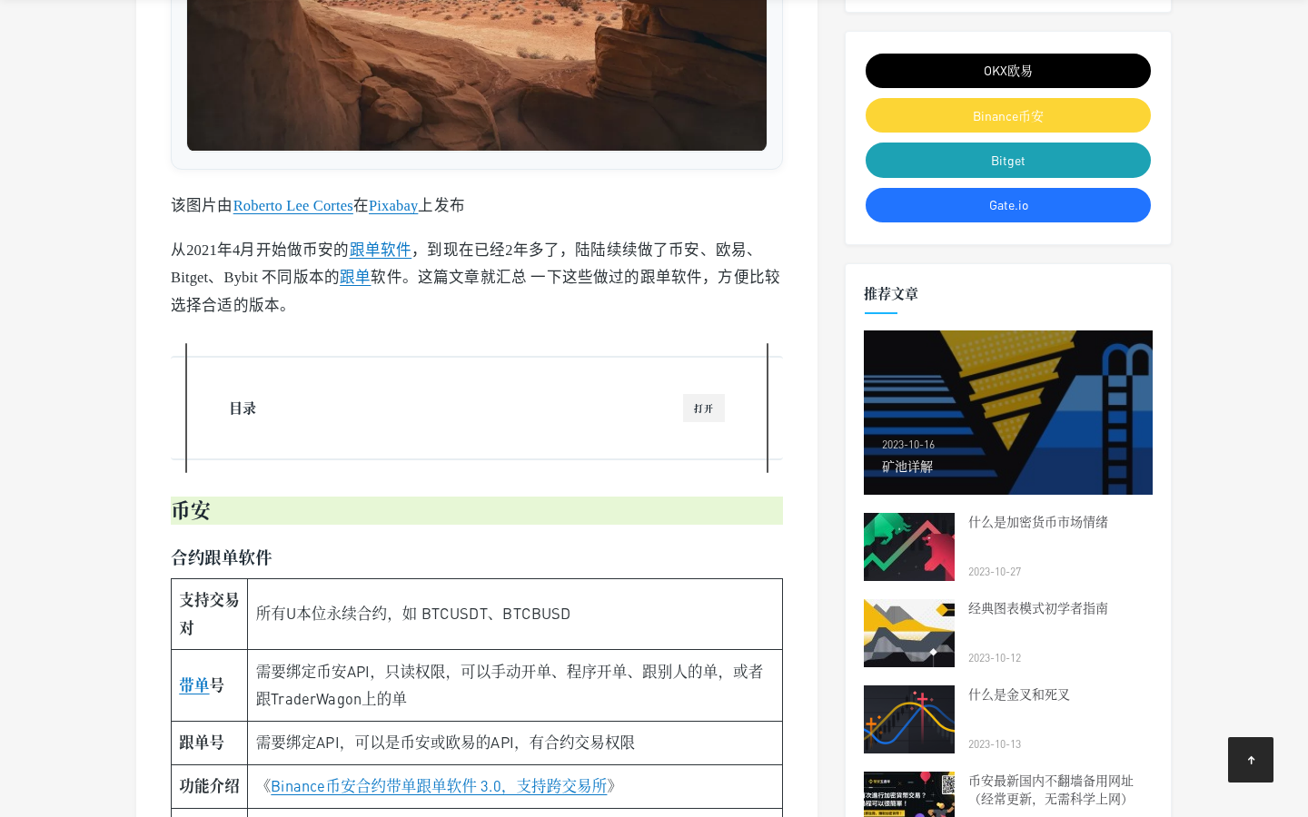The image size is (1308, 817).
Task: Expand the 目录 table of contents
Action: pos(704,408)
